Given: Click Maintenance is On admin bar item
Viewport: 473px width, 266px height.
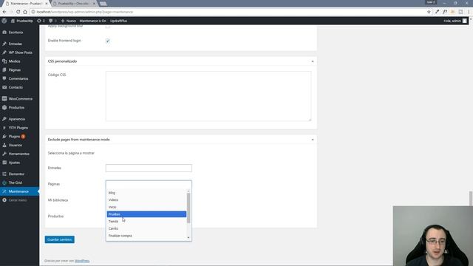Looking at the screenshot, I should pos(93,21).
